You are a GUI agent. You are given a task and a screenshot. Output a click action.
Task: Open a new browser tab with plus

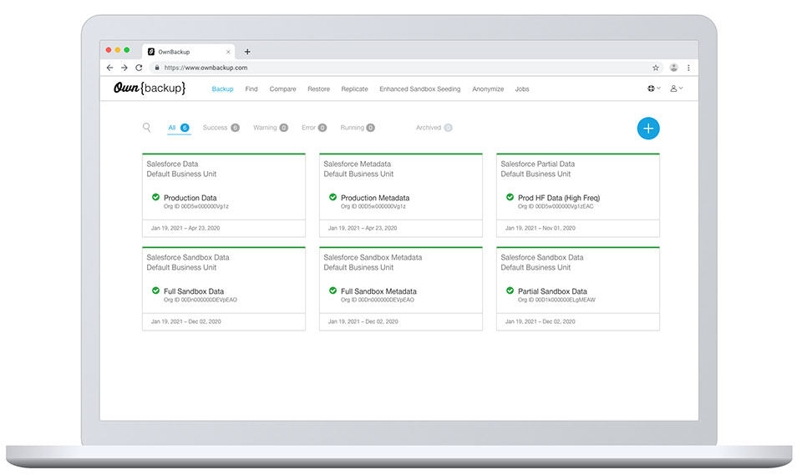[x=247, y=52]
